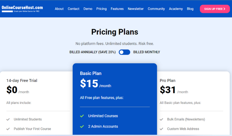Click the arrow on the Sign Up Free button

[x=224, y=9]
